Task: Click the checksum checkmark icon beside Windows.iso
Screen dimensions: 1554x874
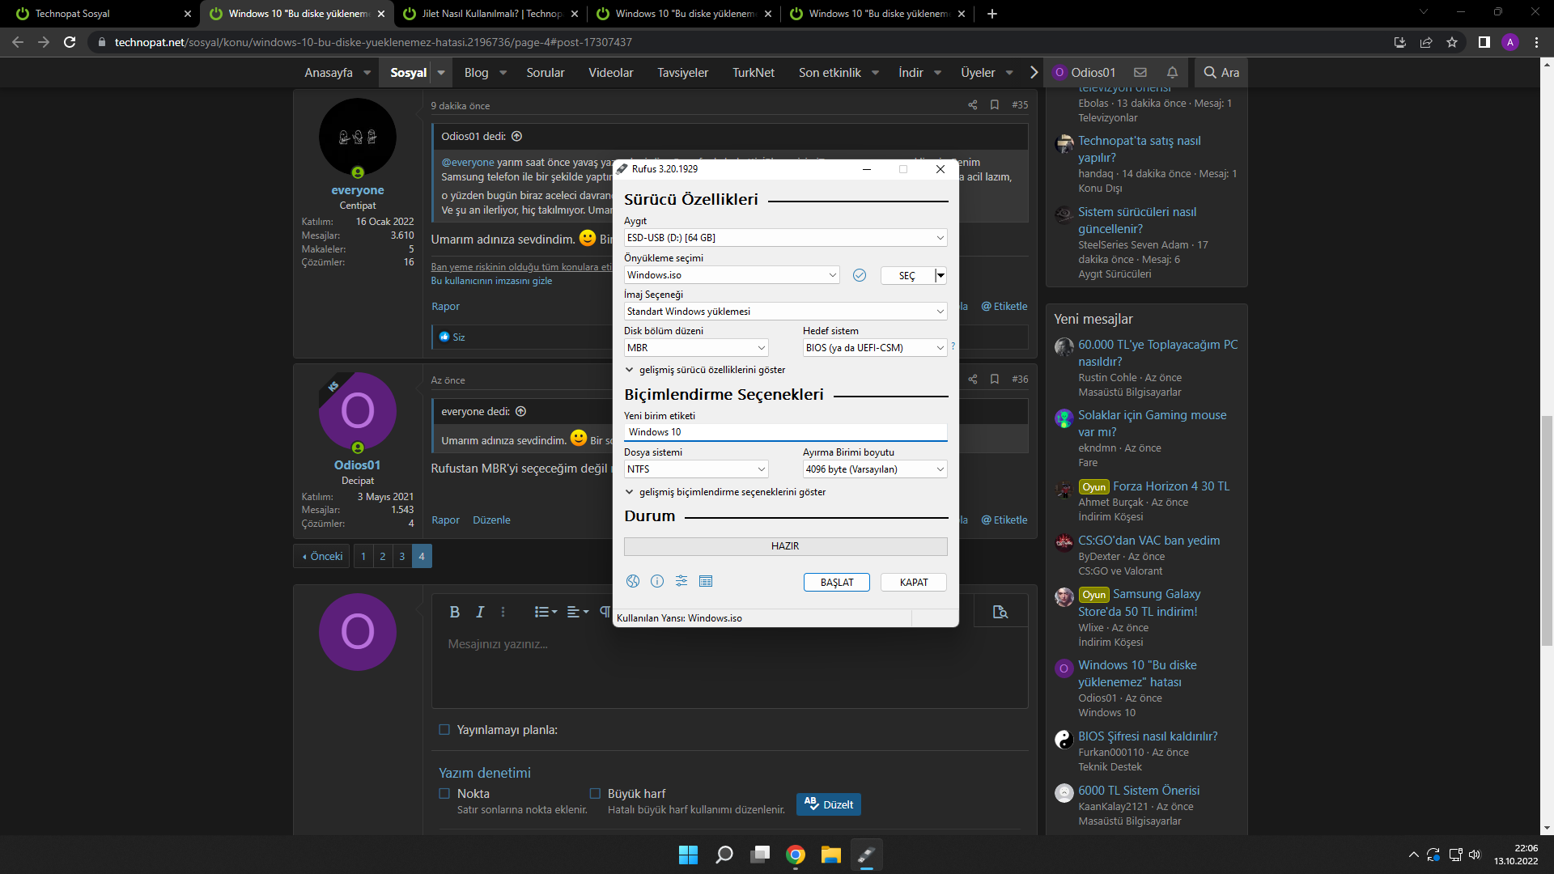Action: click(860, 275)
